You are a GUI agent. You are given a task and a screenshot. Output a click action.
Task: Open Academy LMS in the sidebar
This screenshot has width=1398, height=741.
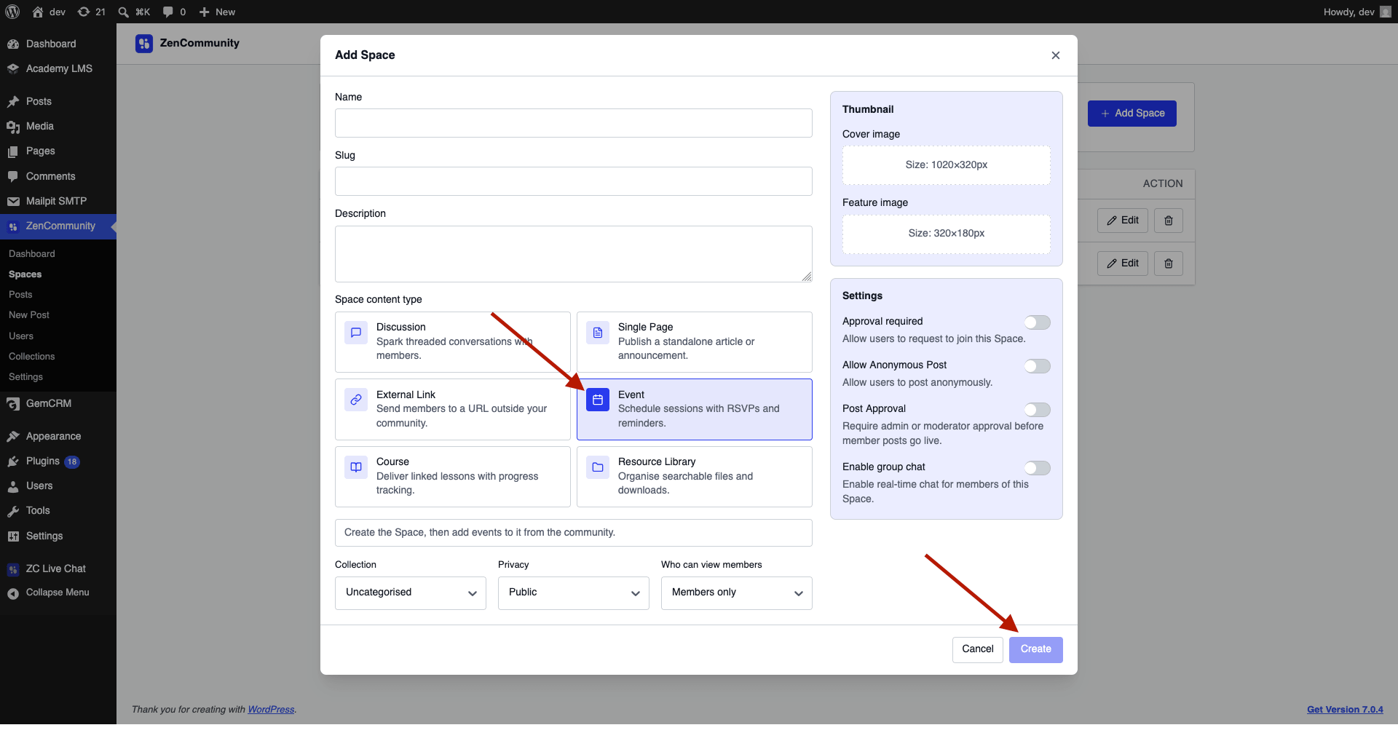click(x=58, y=69)
